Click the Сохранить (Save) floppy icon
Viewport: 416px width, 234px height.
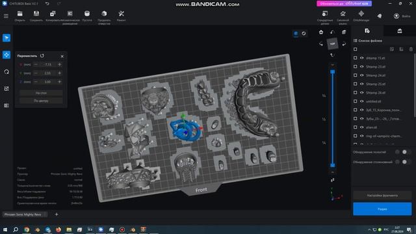click(x=36, y=14)
